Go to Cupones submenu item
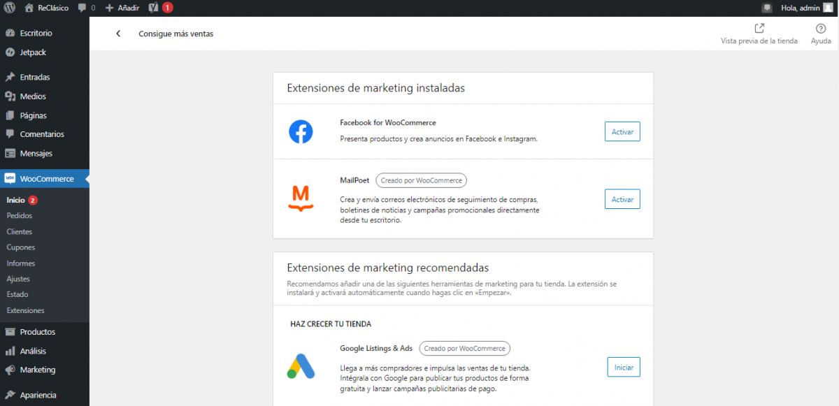The height and width of the screenshot is (406, 839). [21, 247]
